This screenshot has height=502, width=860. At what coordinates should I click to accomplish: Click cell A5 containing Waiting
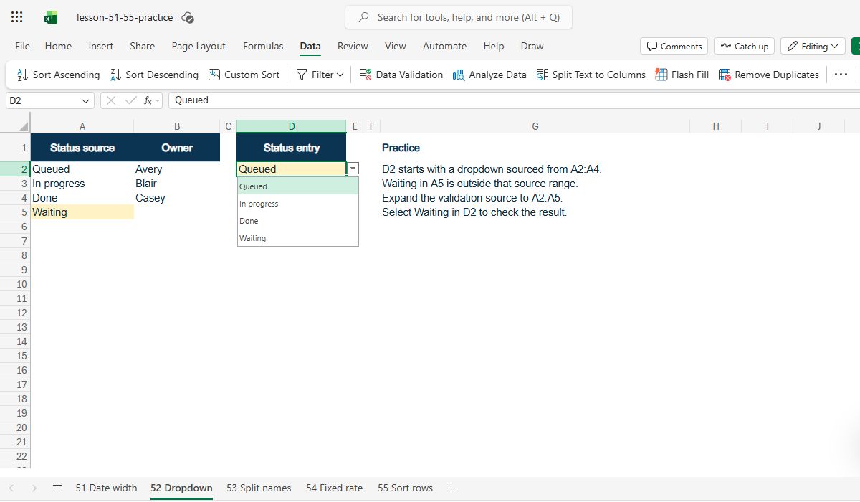pyautogui.click(x=82, y=212)
